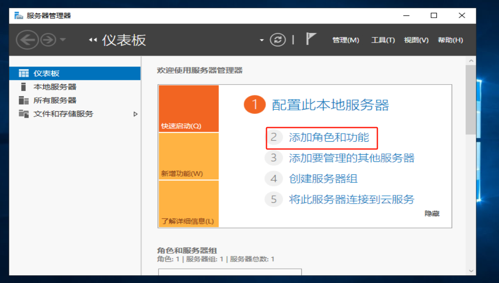Expand the 文件和存储服务 arrow
Image resolution: width=499 pixels, height=283 pixels.
(x=135, y=114)
